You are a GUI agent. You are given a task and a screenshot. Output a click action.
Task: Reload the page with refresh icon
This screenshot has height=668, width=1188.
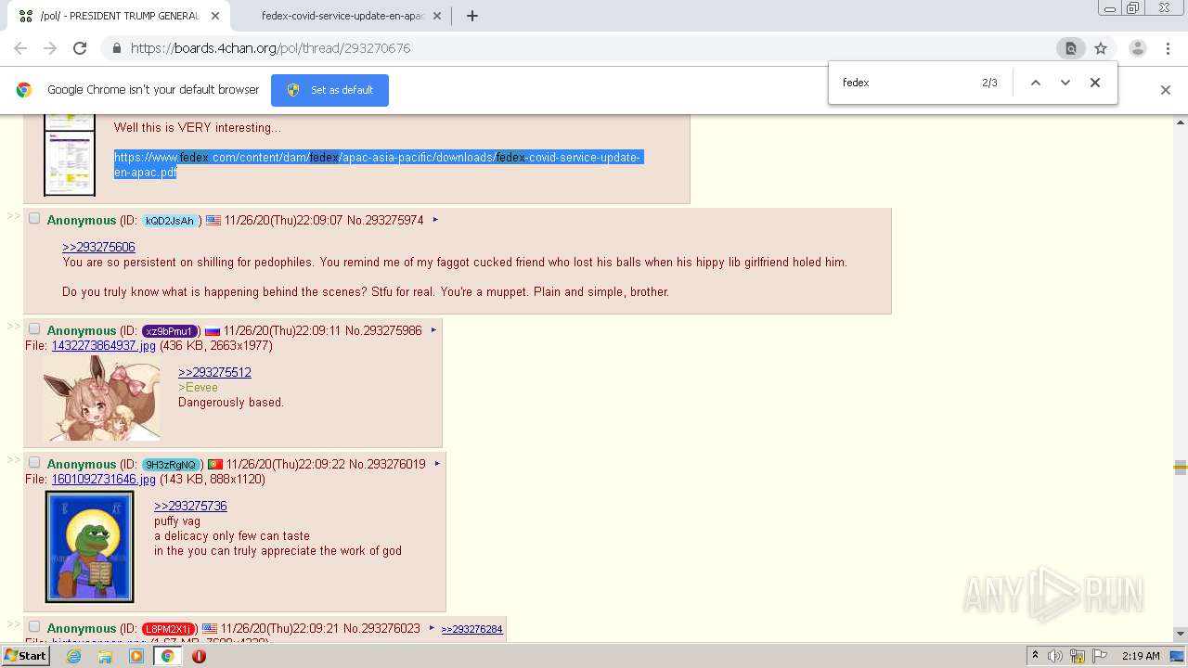tap(80, 48)
